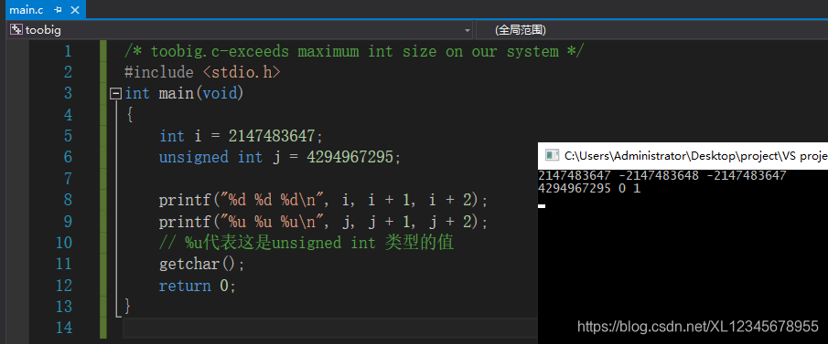The image size is (828, 344).
Task: Click the console window title bar icon
Action: click(x=553, y=155)
